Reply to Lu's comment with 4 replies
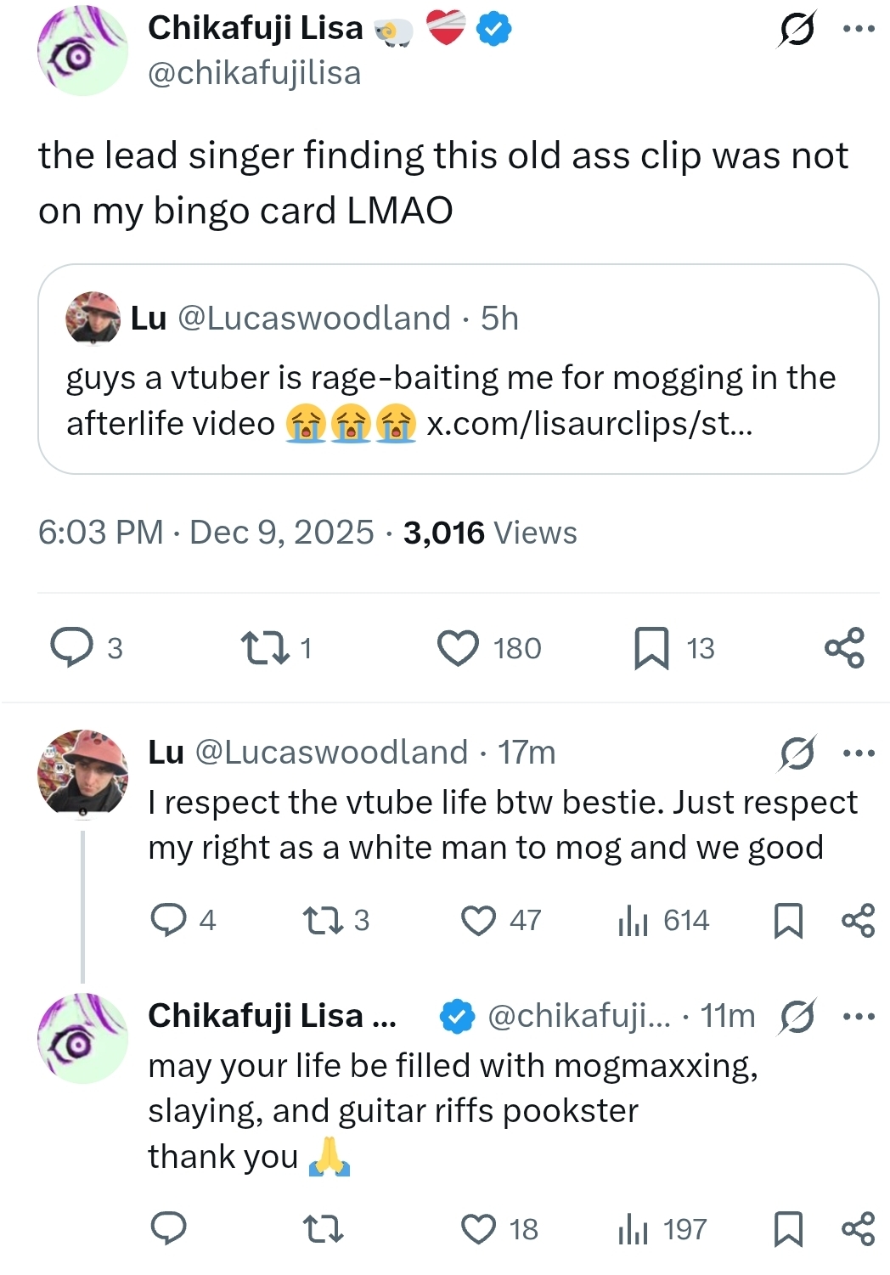 tap(168, 920)
